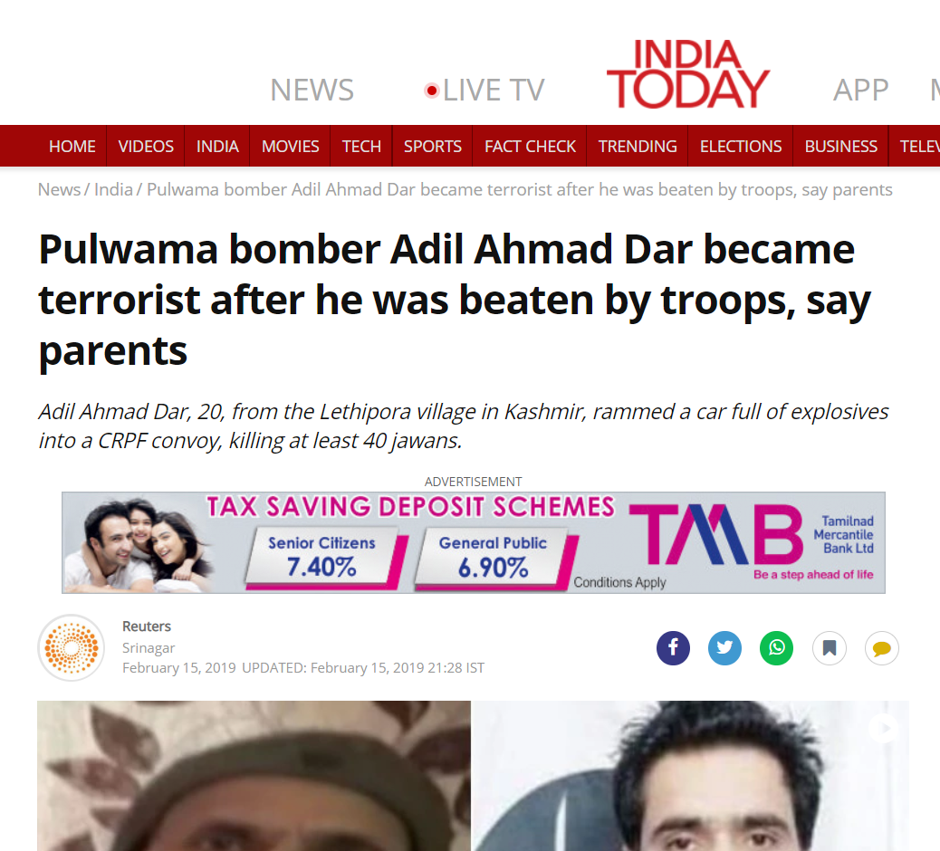The image size is (940, 851).
Task: Open the TMB tax saving deposit ad
Action: coord(473,542)
